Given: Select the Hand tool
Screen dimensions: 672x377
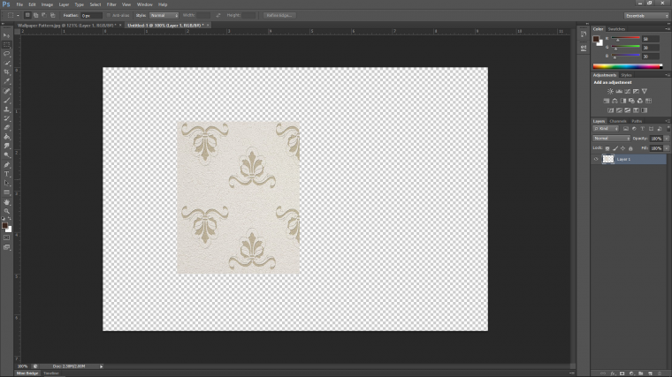Looking at the screenshot, I should pos(6,202).
